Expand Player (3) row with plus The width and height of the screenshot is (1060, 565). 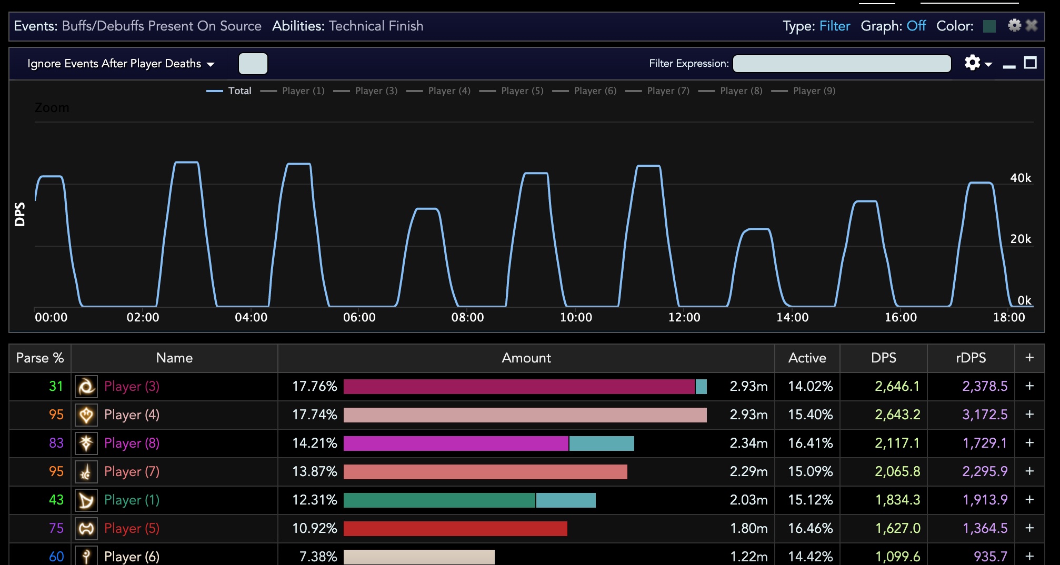[x=1029, y=386]
